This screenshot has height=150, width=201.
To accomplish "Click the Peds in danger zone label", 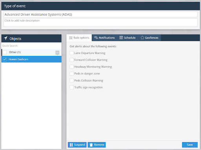I will [x=87, y=74].
